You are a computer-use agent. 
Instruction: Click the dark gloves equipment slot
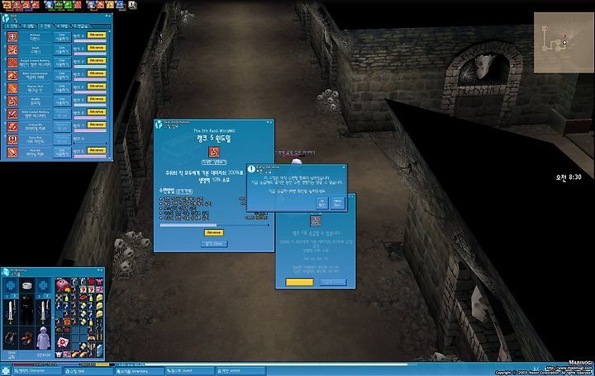click(10, 337)
